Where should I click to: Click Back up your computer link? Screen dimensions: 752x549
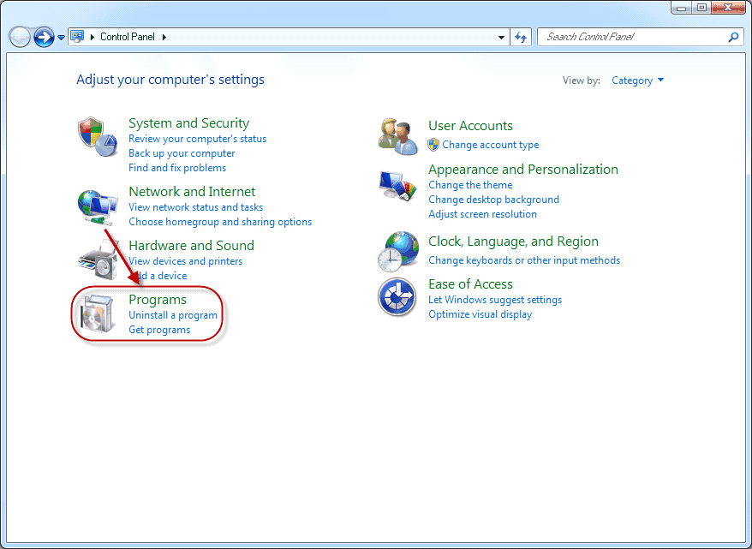pyautogui.click(x=182, y=153)
